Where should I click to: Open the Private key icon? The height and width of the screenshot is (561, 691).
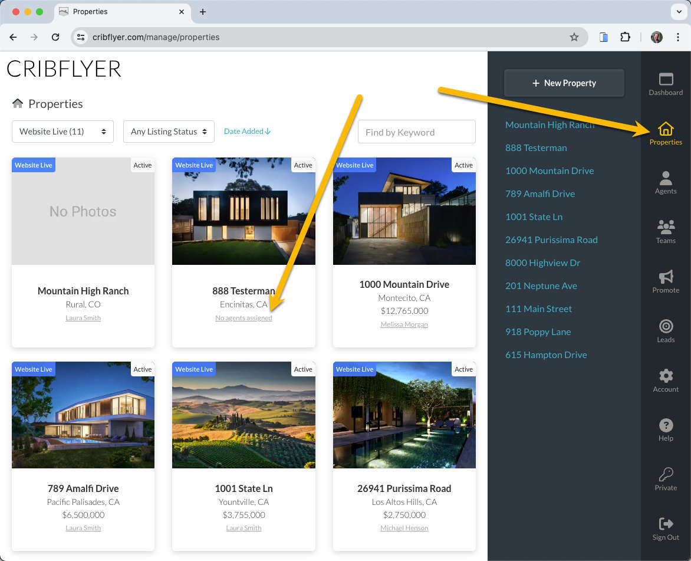point(666,474)
